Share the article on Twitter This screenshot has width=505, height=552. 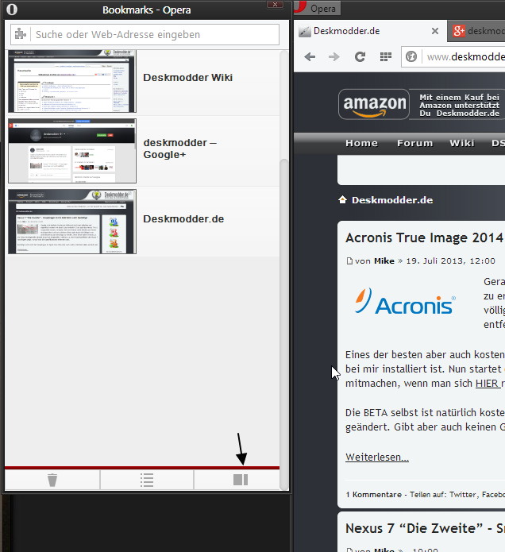click(463, 495)
